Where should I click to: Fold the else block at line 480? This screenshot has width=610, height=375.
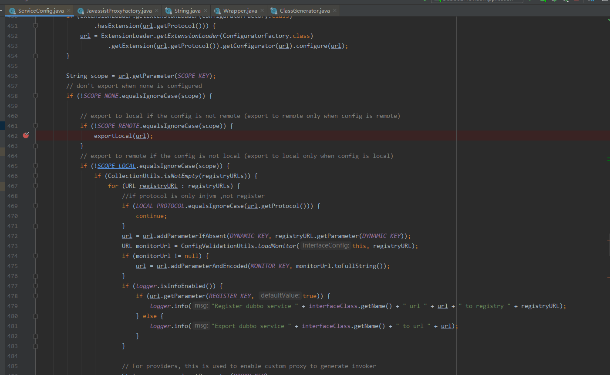(35, 316)
